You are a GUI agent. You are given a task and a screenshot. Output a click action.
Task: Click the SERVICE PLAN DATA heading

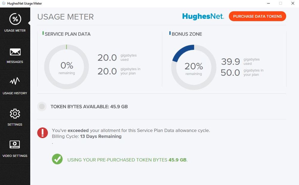[67, 34]
